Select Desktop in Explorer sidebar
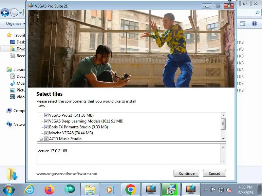 17,42
